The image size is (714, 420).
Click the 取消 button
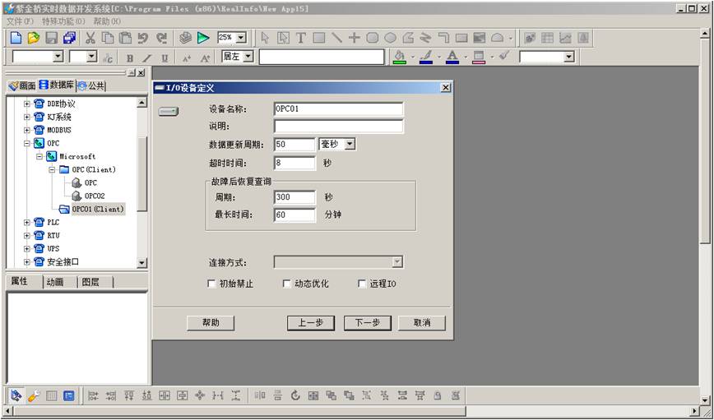tap(422, 323)
